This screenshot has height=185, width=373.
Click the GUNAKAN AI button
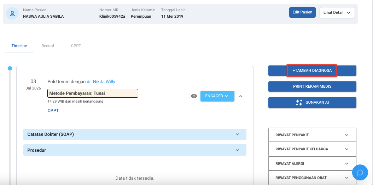point(312,103)
